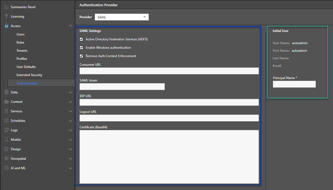Click the Licensing key icon
The width and height of the screenshot is (333, 190).
click(x=6, y=16)
